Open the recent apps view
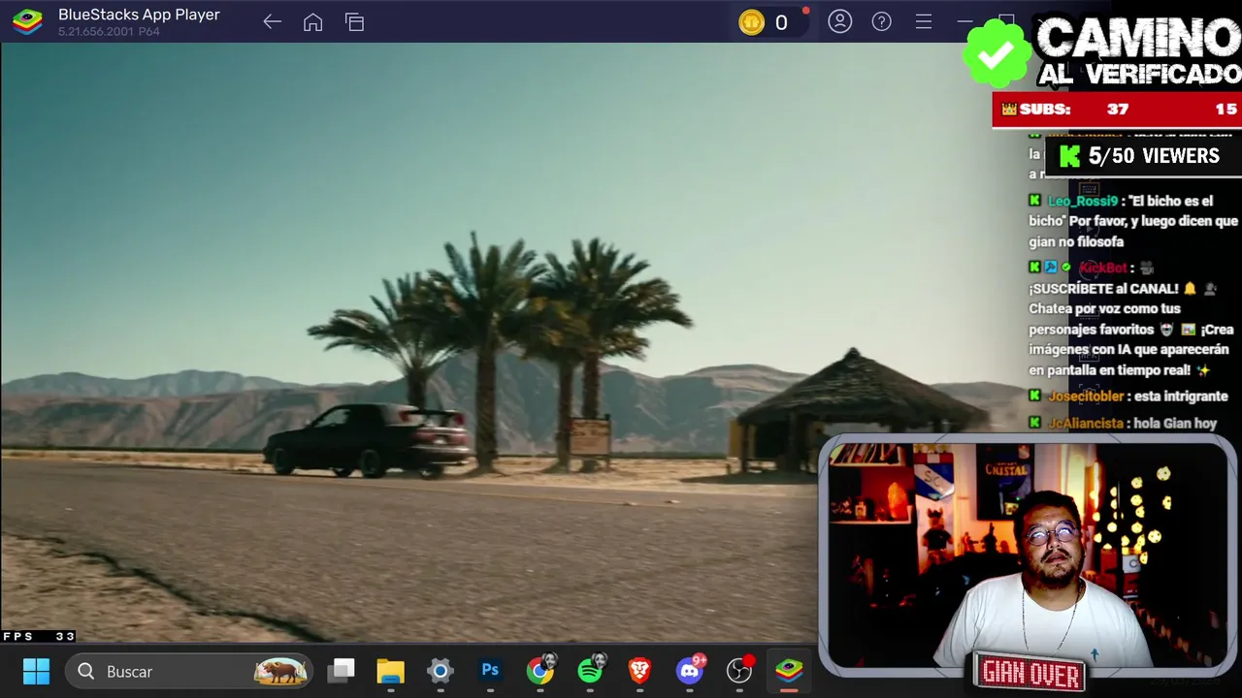 pos(354,22)
